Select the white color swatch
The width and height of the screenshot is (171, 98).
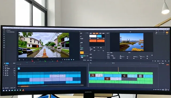pyautogui.click(x=93, y=36)
